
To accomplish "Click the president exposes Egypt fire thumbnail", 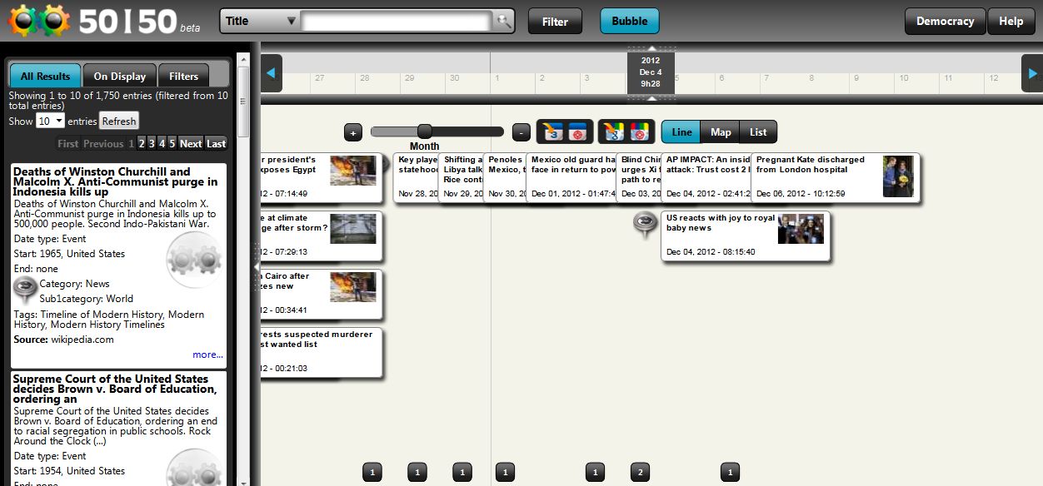I will click(352, 171).
